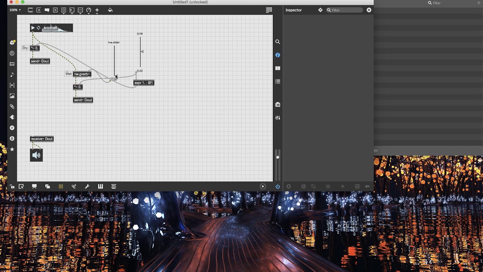
Task: Open the list view icon in right sidebar
Action: (278, 82)
